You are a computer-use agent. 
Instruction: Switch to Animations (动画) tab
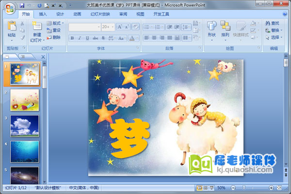tap(77, 14)
